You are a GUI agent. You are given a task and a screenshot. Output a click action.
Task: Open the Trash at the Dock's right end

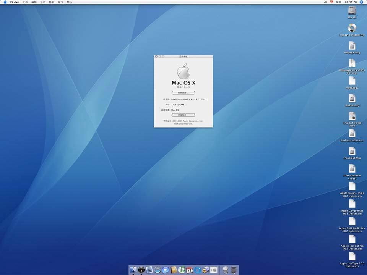click(234, 270)
